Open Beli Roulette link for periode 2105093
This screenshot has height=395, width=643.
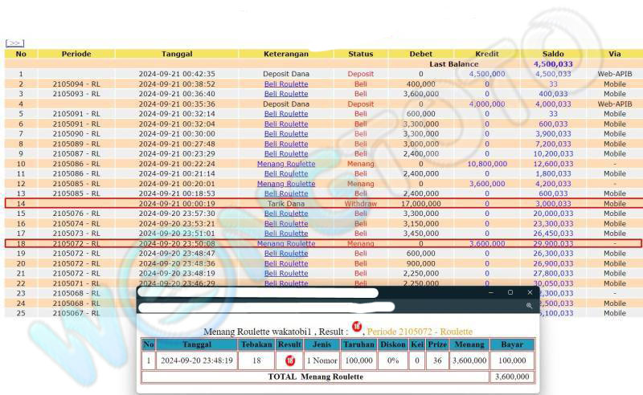(286, 94)
